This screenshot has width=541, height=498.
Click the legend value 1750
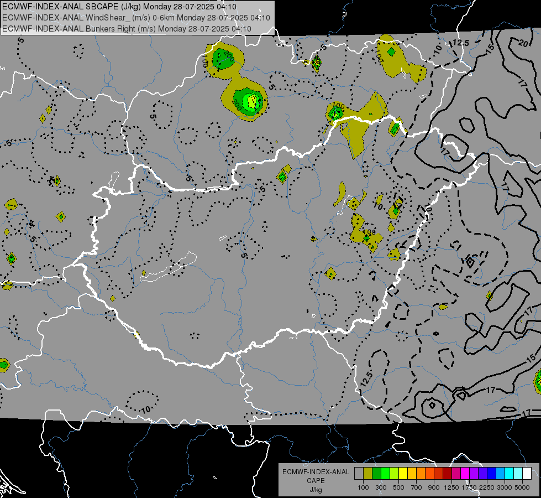click(469, 487)
